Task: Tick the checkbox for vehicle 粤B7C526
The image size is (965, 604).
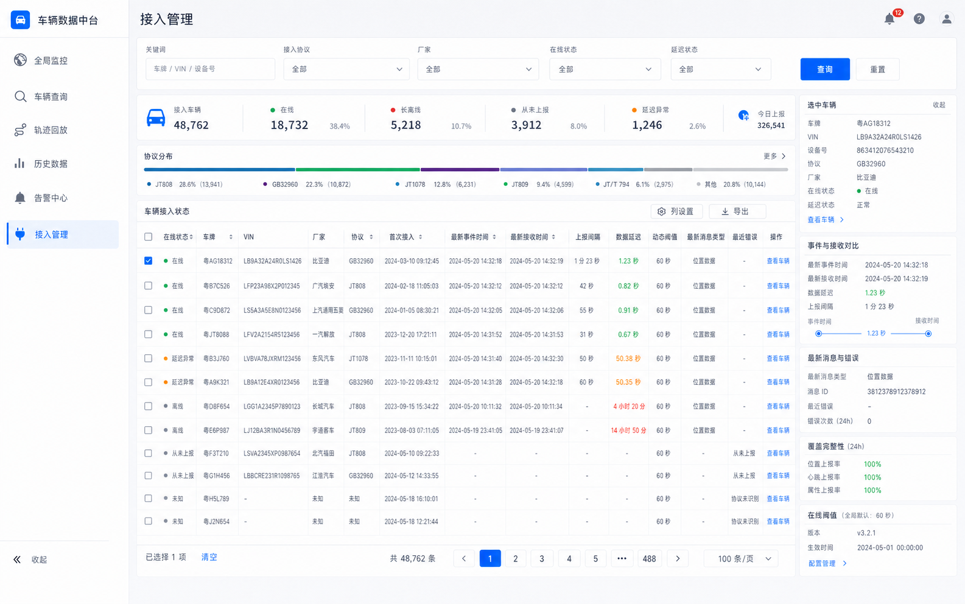Action: tap(148, 286)
